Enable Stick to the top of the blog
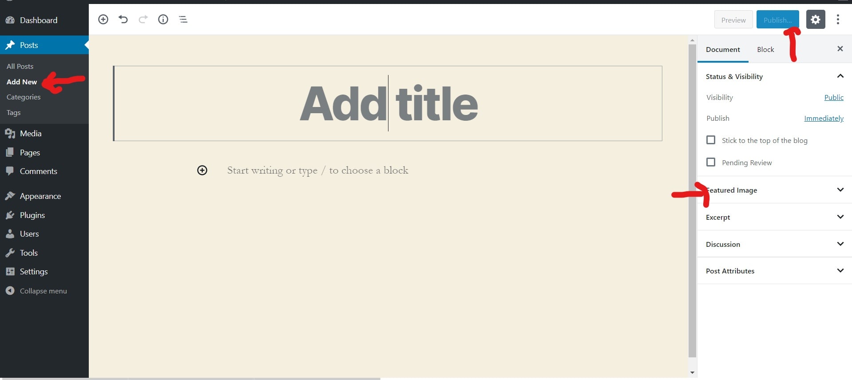The width and height of the screenshot is (852, 380). [711, 140]
